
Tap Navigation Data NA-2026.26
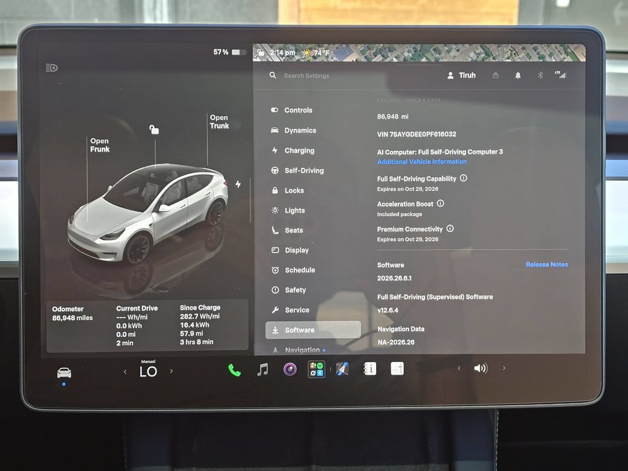pos(396,342)
